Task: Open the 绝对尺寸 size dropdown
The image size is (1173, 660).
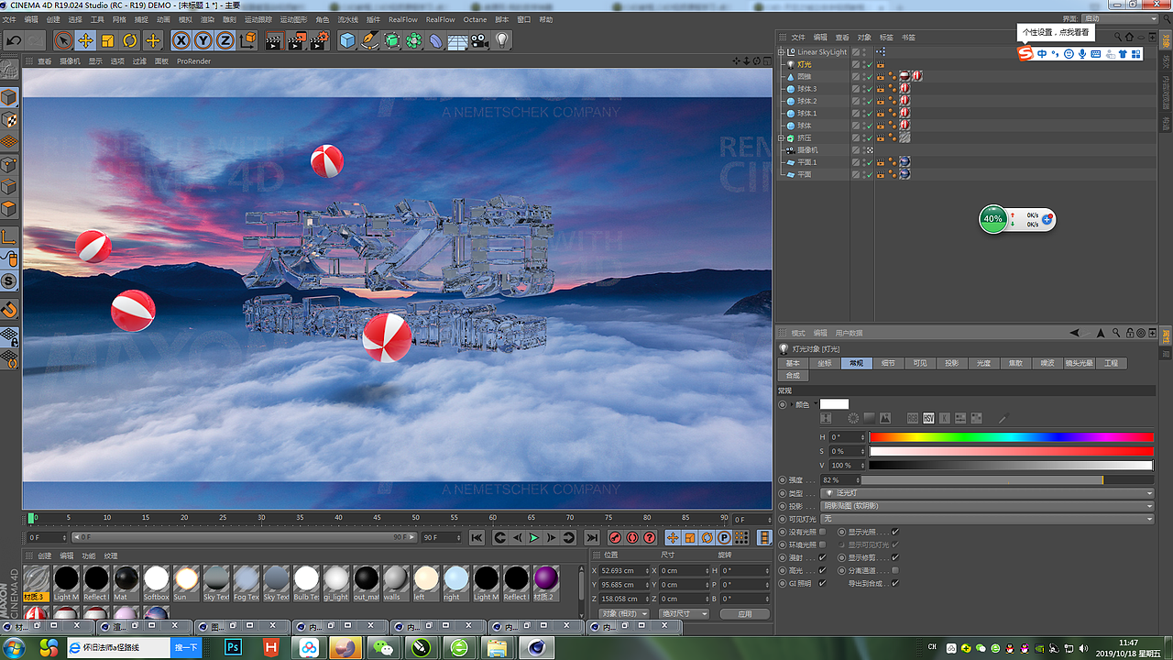Action: pyautogui.click(x=685, y=613)
